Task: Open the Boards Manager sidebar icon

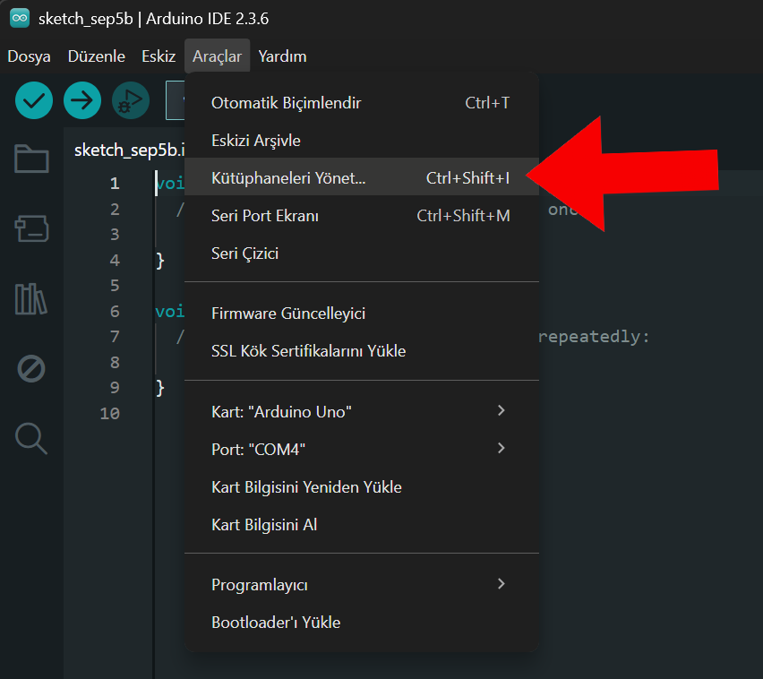Action: [x=31, y=228]
